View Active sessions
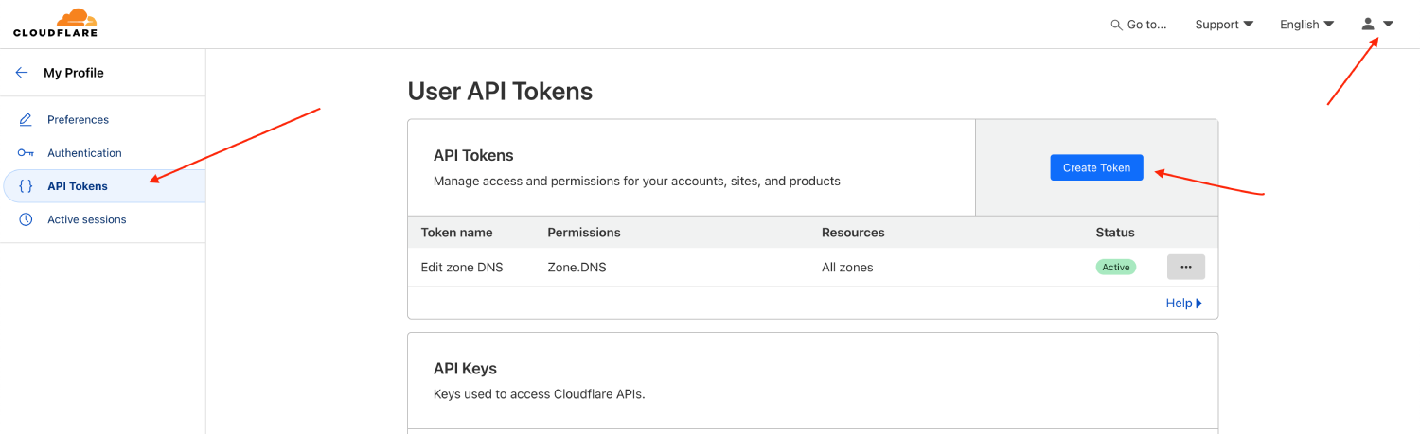The height and width of the screenshot is (434, 1420). click(x=86, y=219)
